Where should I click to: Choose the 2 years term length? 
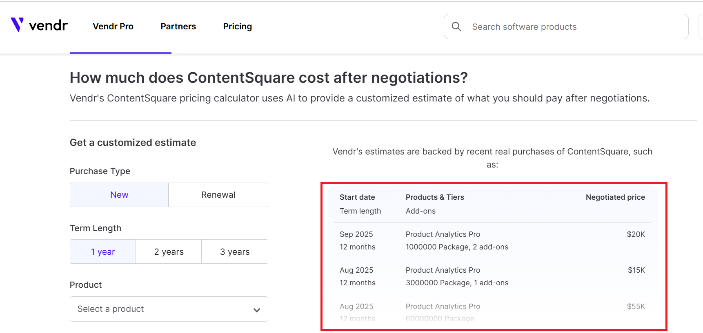pyautogui.click(x=169, y=252)
